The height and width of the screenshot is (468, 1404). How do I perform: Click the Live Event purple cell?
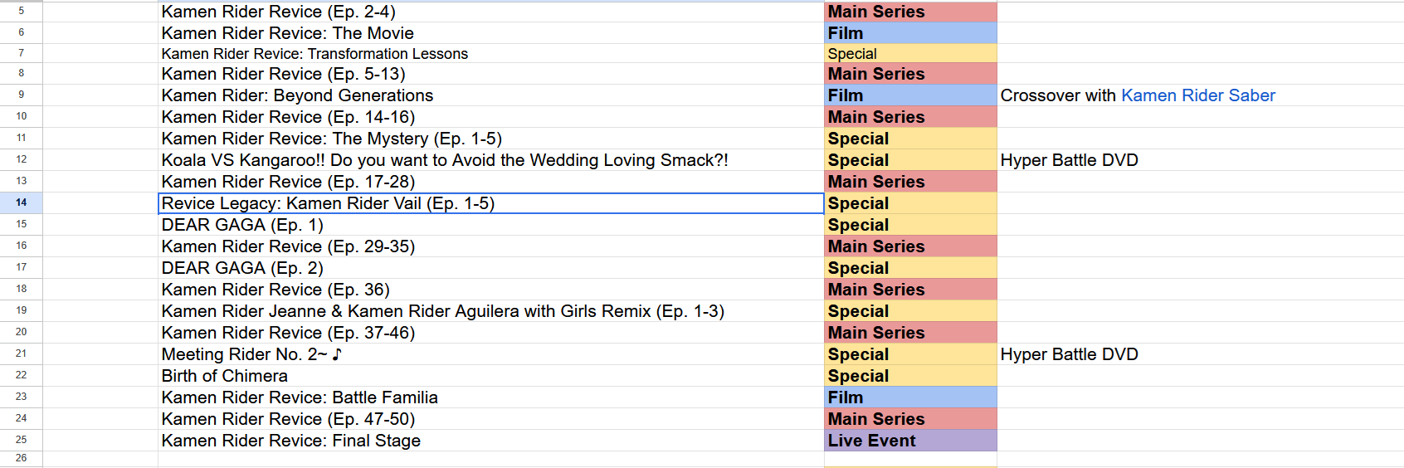tap(910, 441)
